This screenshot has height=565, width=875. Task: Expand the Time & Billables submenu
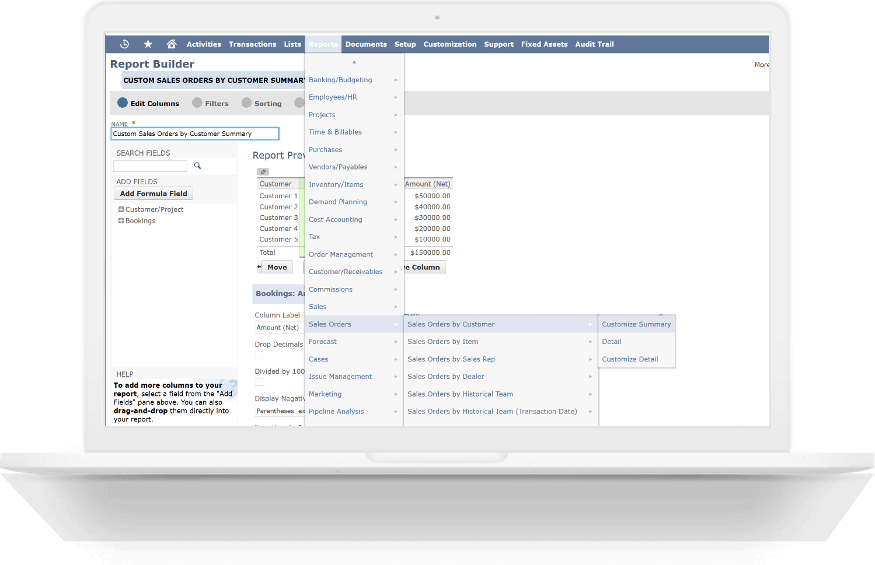pos(354,132)
